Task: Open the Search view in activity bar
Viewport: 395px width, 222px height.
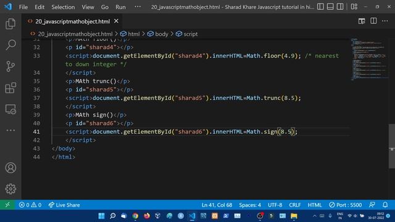Action: click(x=10, y=45)
